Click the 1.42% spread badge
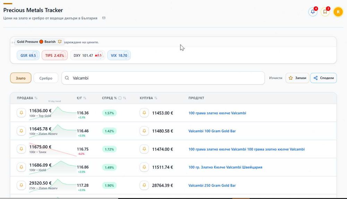 109,131
